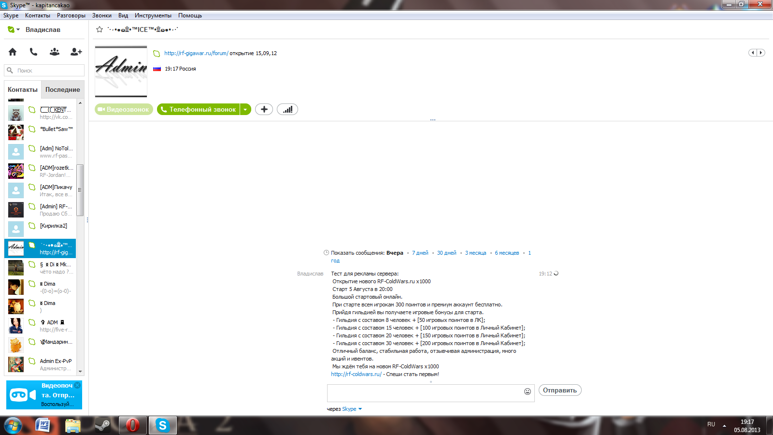
Task: Open Windows Explorer from the taskbar
Action: pyautogui.click(x=72, y=425)
